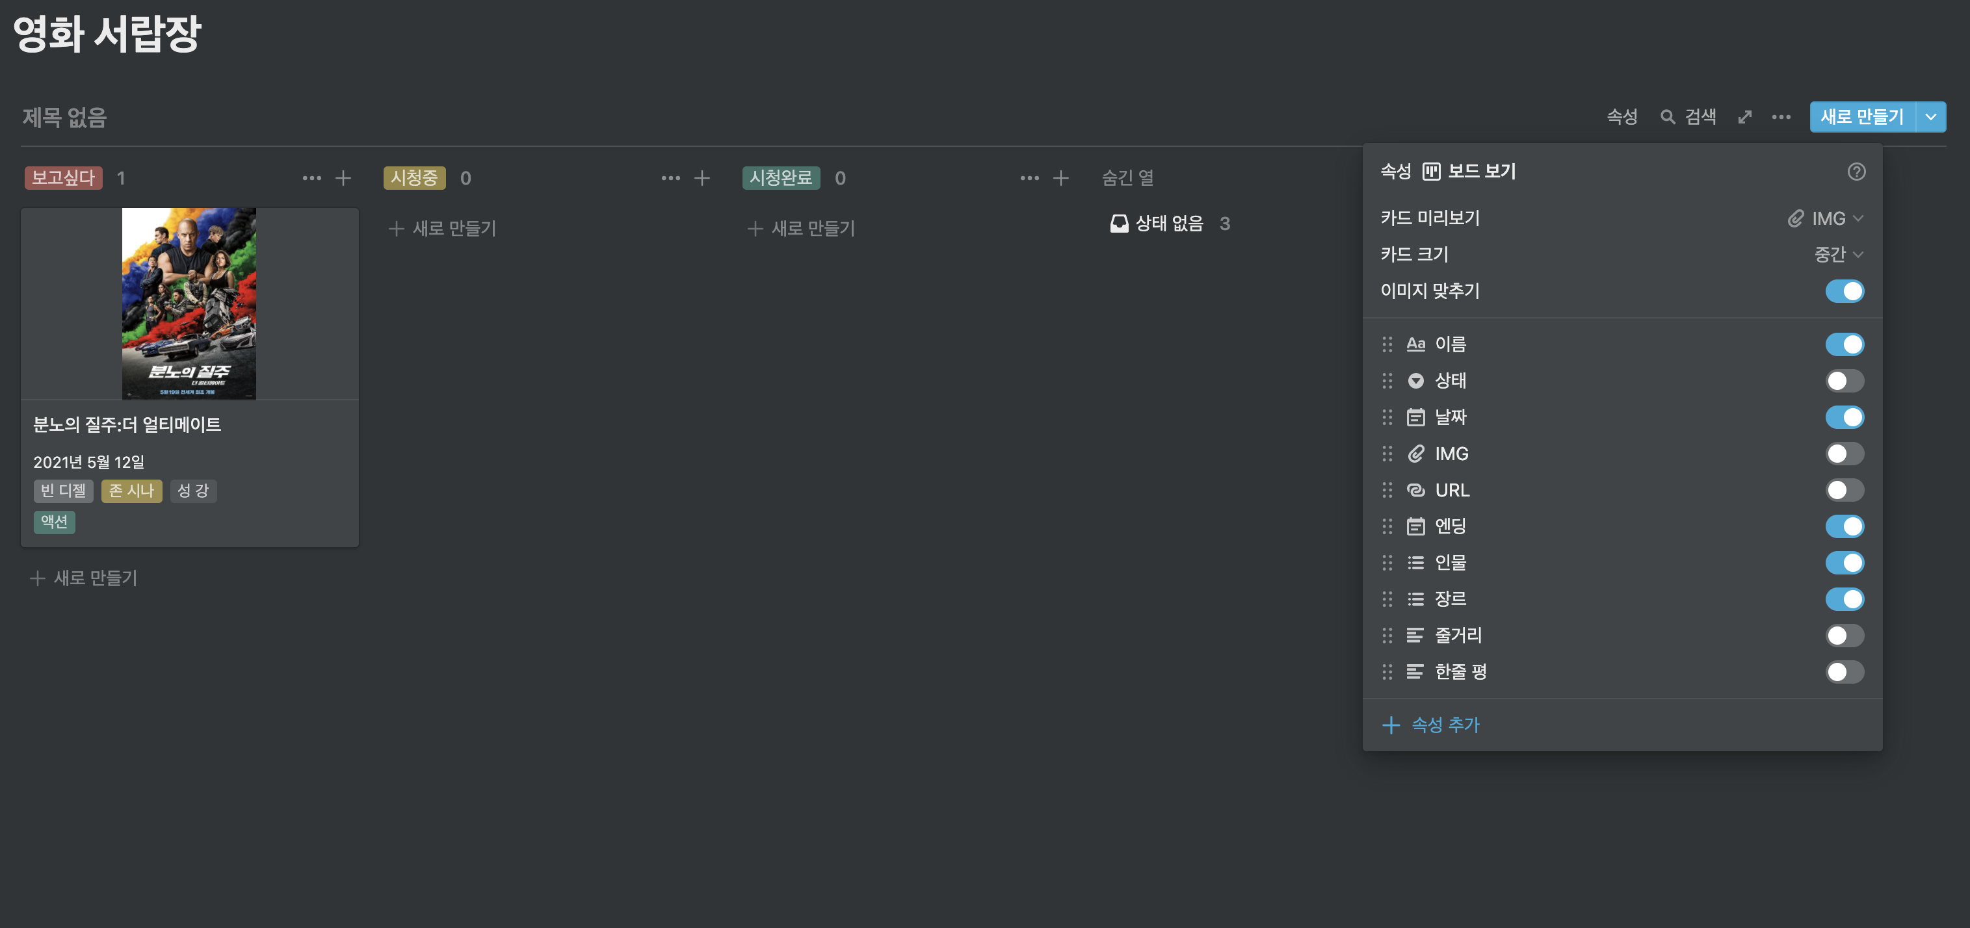Screen dimensions: 1970x928
Task: Enable the 상태 property toggle
Action: [x=1844, y=381]
